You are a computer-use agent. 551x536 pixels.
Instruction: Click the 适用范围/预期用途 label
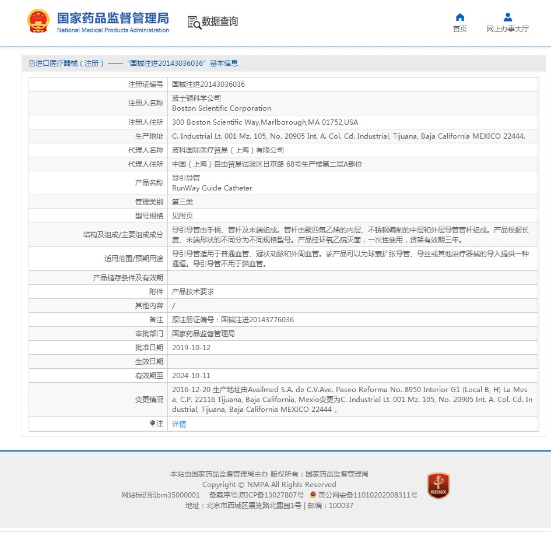click(134, 259)
